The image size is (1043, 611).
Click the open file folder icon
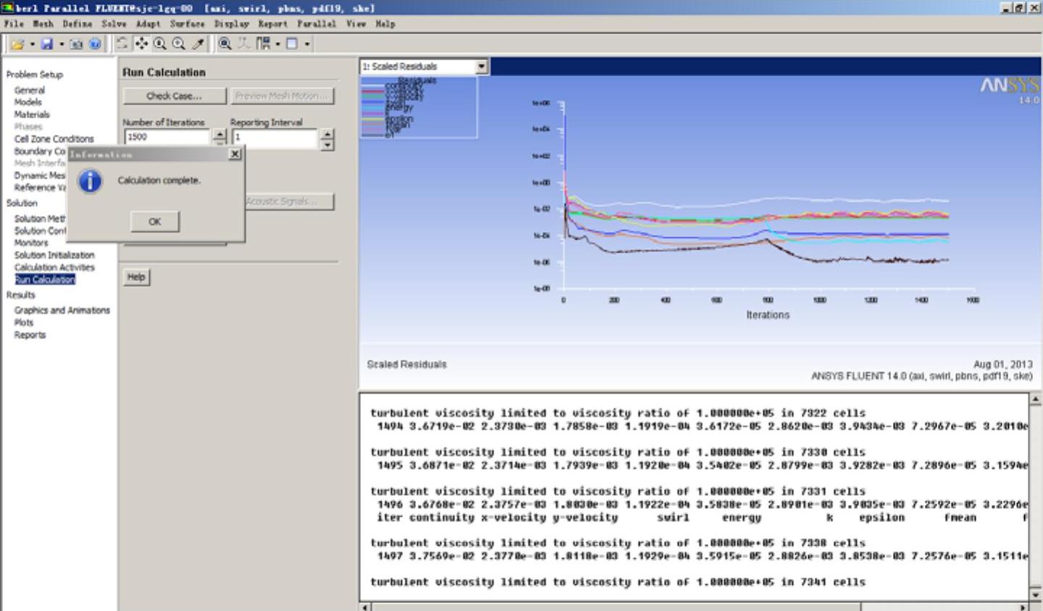point(17,44)
